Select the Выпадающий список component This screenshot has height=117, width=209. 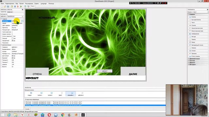(198, 45)
